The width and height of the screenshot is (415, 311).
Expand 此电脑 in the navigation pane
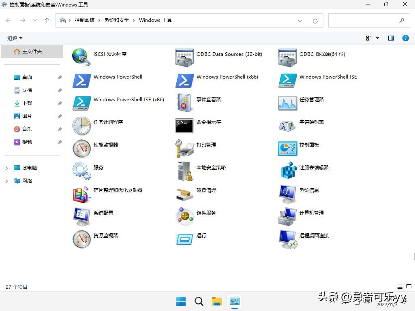point(7,167)
